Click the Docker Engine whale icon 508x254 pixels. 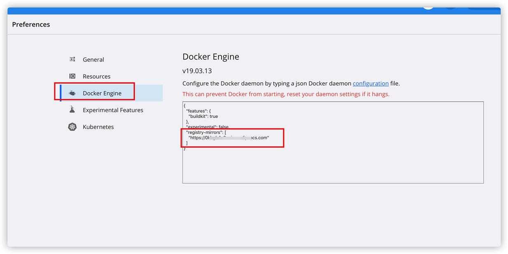72,93
